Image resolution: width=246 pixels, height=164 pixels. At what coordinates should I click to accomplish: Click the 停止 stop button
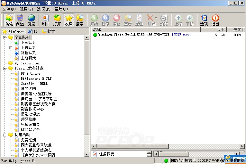116,20
